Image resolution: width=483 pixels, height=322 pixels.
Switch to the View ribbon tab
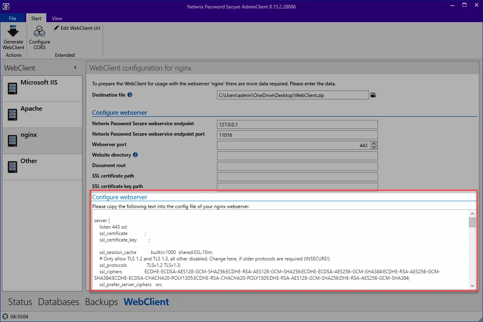(x=57, y=18)
